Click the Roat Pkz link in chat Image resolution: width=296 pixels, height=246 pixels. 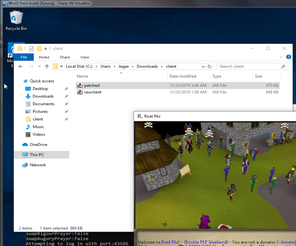(170, 242)
